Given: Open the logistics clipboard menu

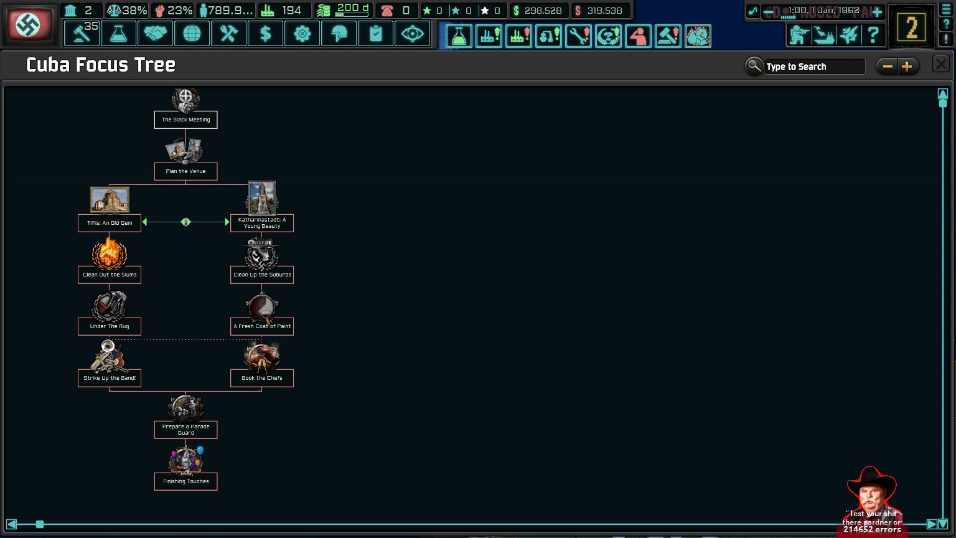Looking at the screenshot, I should (375, 34).
